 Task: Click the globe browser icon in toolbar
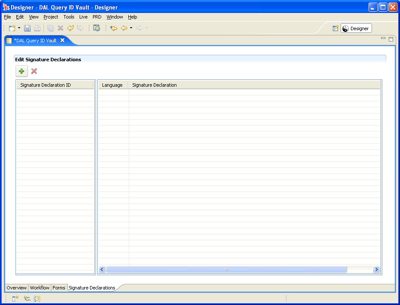click(x=96, y=28)
